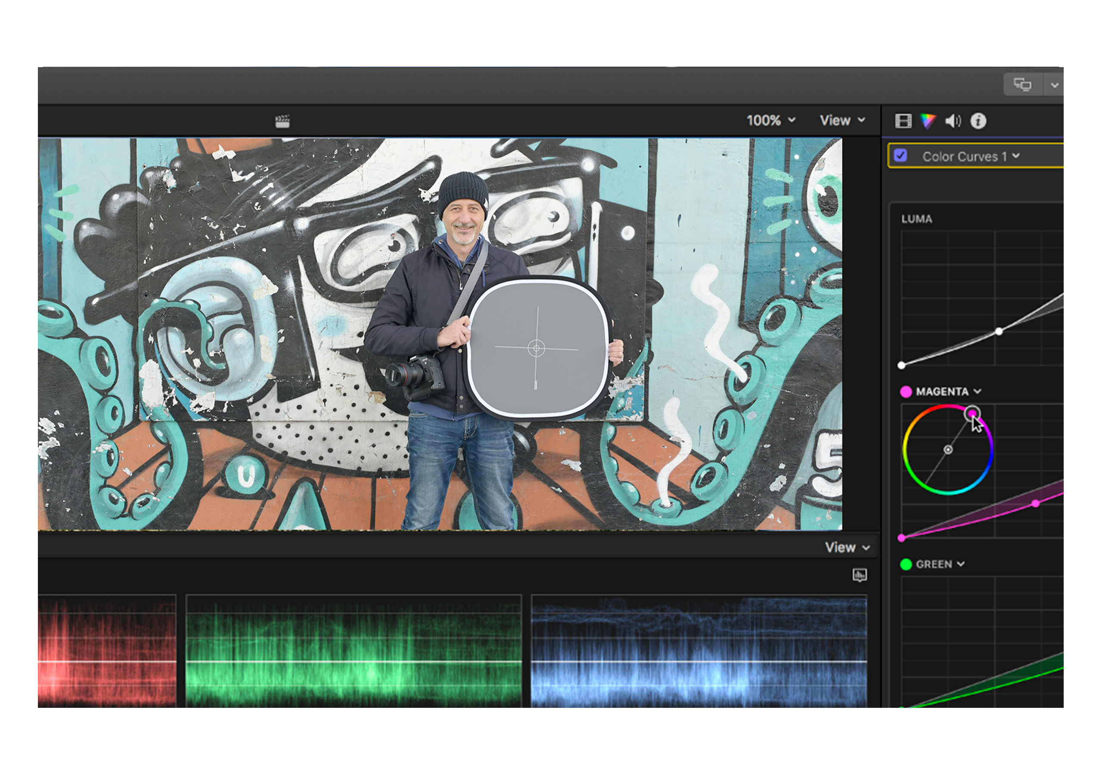The width and height of the screenshot is (1102, 775).
Task: Click the magenta color swatch dot
Action: [906, 392]
